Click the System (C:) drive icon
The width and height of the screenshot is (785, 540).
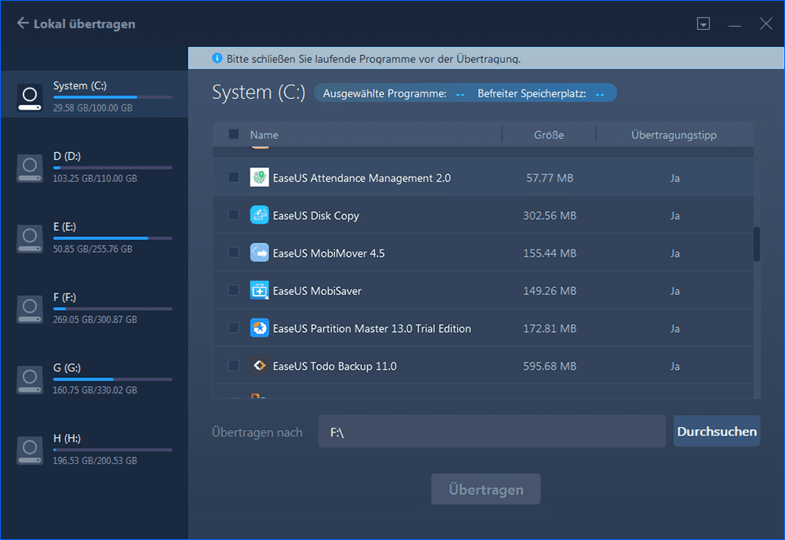pyautogui.click(x=30, y=97)
